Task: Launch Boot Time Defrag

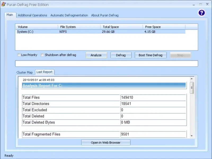Action: tap(151, 55)
